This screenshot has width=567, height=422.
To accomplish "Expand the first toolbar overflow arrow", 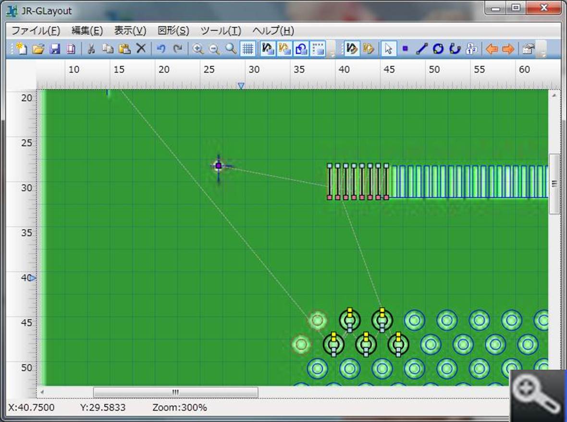I will pyautogui.click(x=332, y=53).
